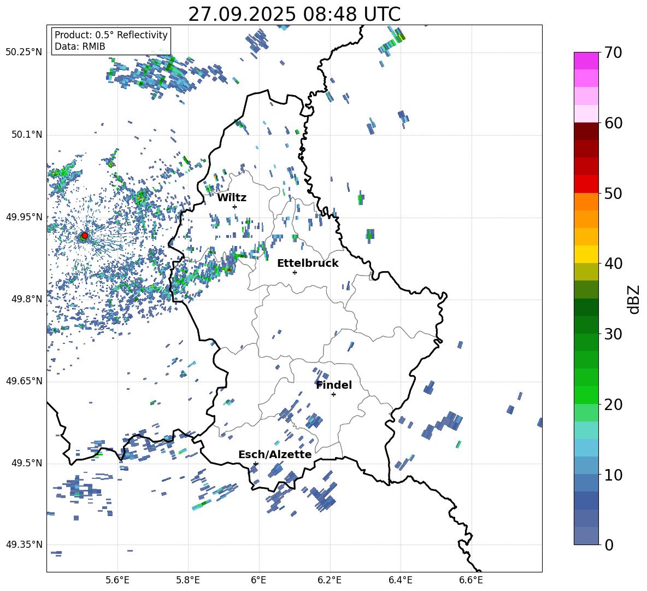Pick the bright red colorbar swatch above 50
This screenshot has width=647, height=591.
click(586, 184)
